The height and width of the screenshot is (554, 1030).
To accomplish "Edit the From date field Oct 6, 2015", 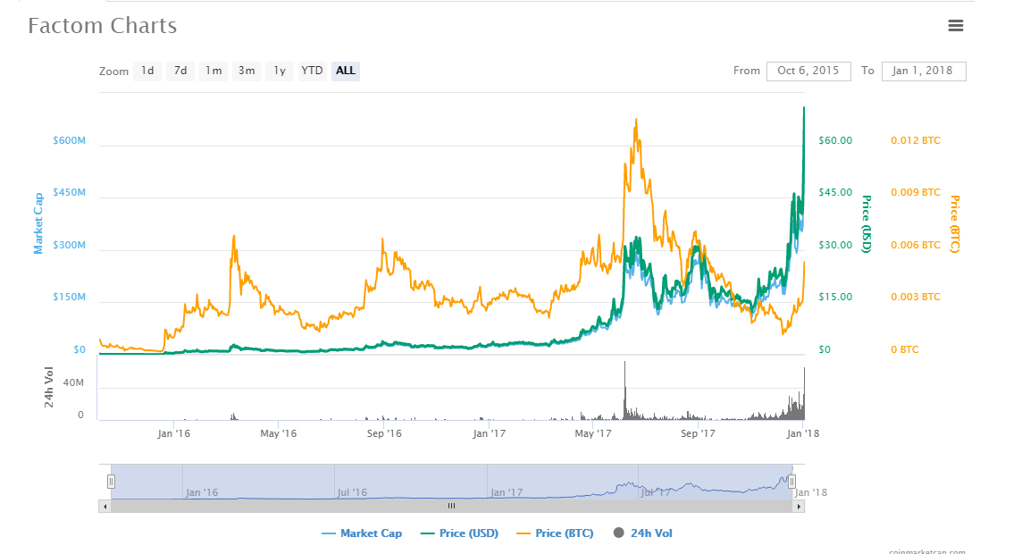I will click(x=808, y=71).
